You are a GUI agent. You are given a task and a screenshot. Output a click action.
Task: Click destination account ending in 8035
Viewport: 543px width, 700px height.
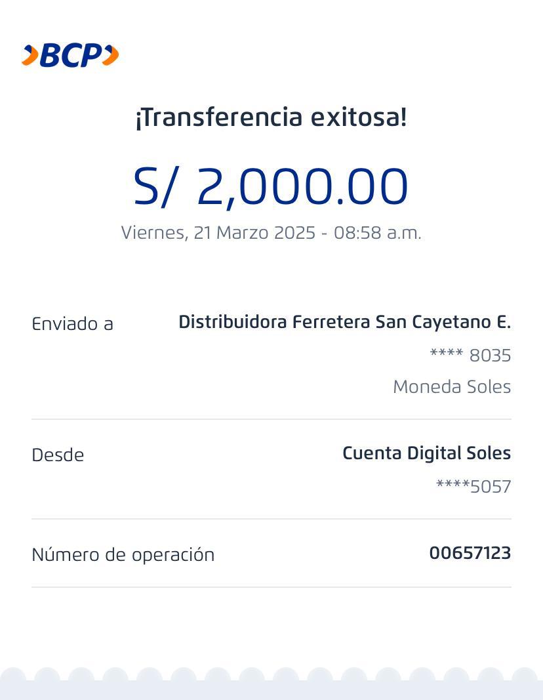click(x=470, y=356)
